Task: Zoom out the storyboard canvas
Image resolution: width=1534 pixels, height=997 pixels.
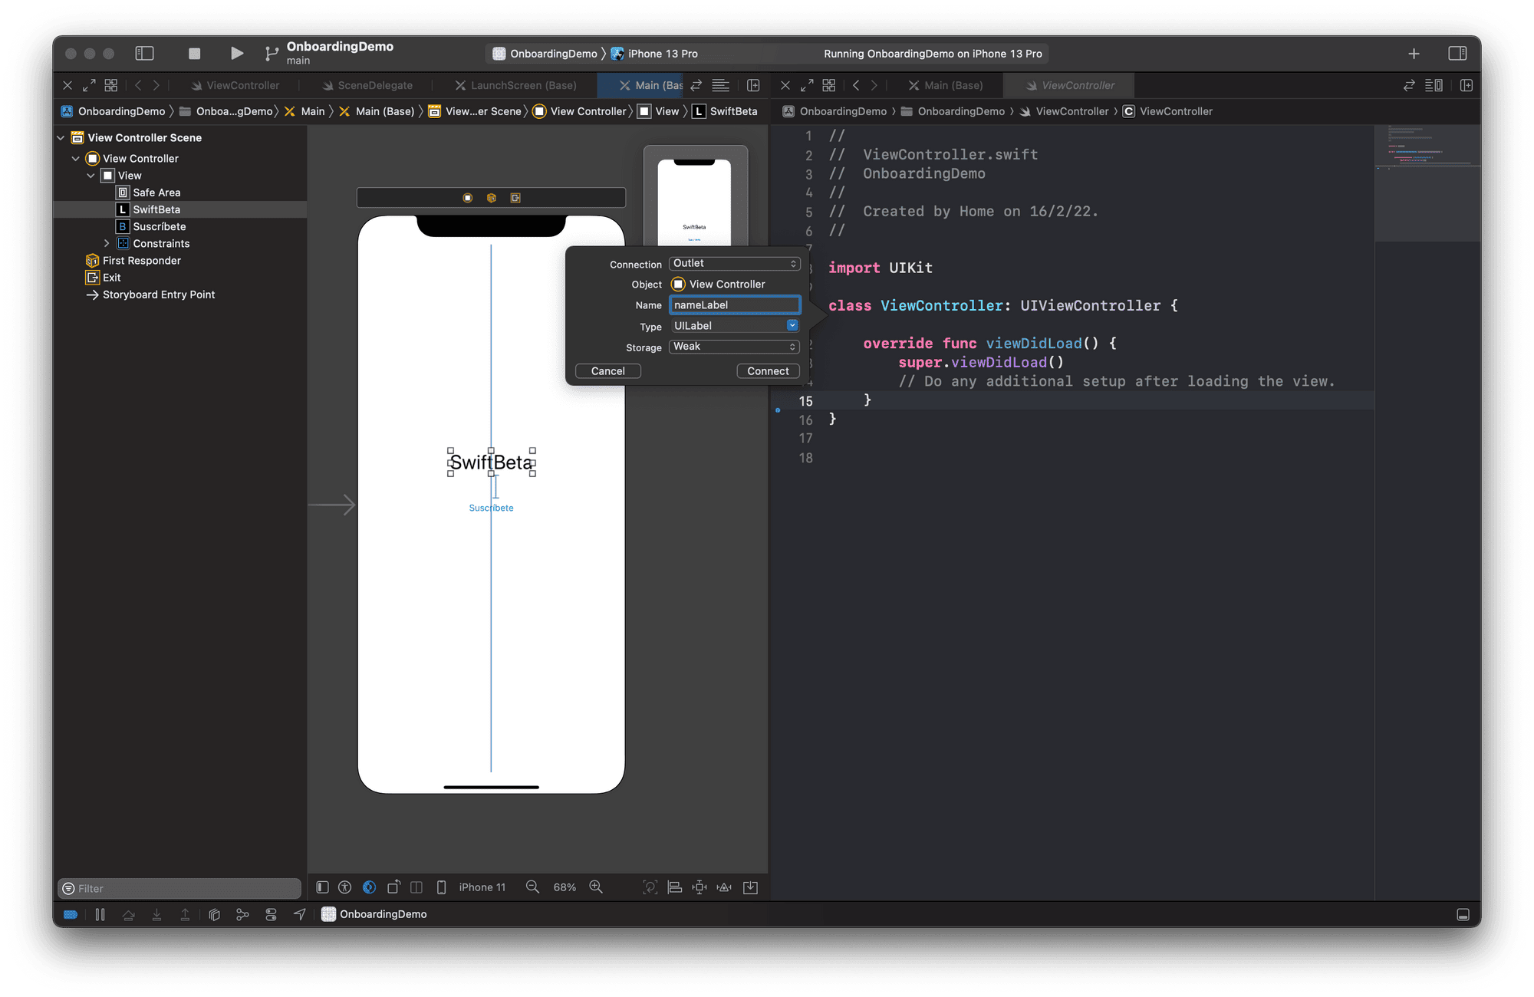Action: pos(532,887)
